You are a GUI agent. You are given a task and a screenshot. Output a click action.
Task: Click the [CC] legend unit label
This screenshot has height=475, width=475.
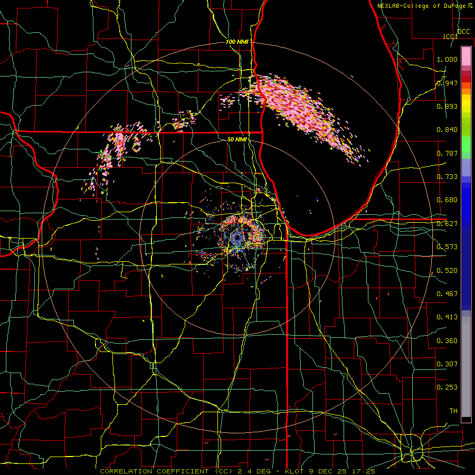[450, 36]
